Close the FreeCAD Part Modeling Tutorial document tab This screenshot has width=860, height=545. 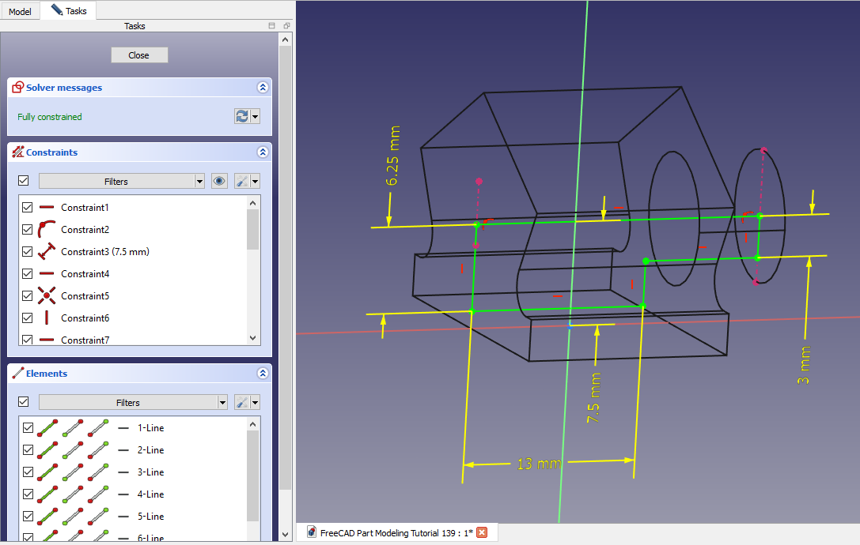(x=482, y=532)
